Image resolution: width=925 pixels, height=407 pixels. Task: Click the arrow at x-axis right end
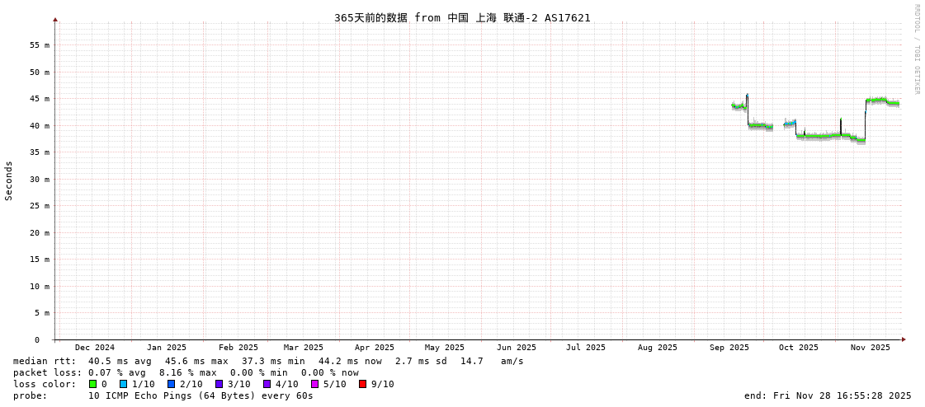point(904,339)
